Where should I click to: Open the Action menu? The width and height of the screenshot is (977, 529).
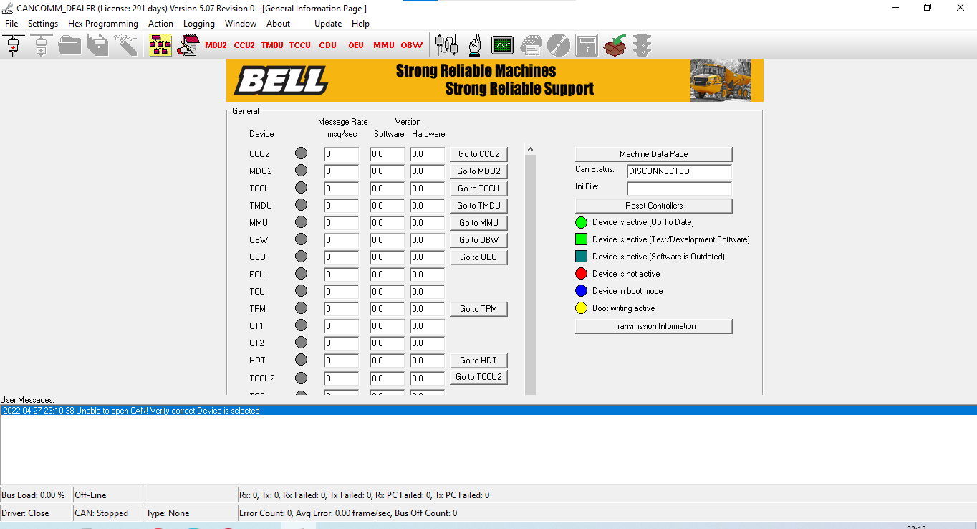[160, 23]
